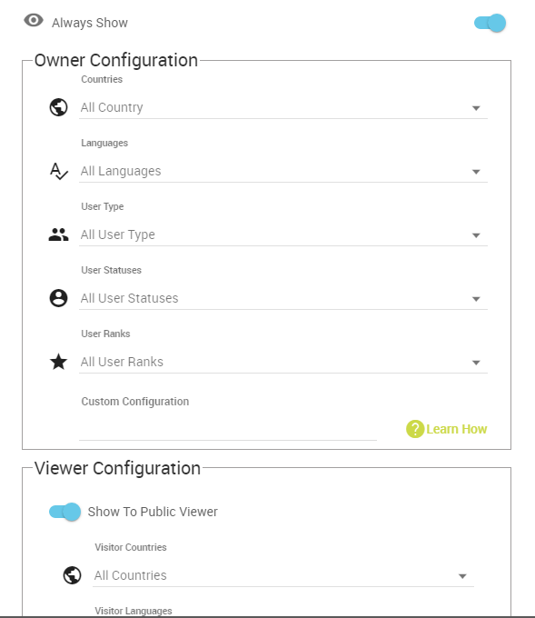Click the eye icon beside Always Show
Image resolution: width=535 pixels, height=618 pixels.
coord(34,20)
